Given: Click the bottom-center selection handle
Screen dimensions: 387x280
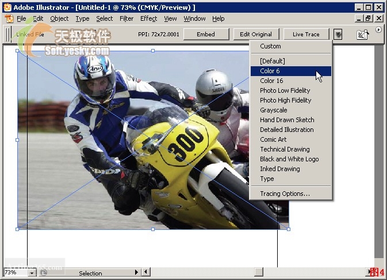Looking at the screenshot, I should pyautogui.click(x=153, y=229).
